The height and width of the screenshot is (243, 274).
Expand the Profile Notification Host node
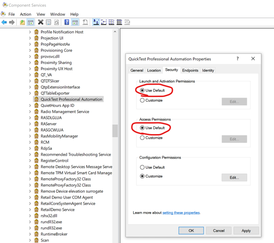[x=30, y=32]
